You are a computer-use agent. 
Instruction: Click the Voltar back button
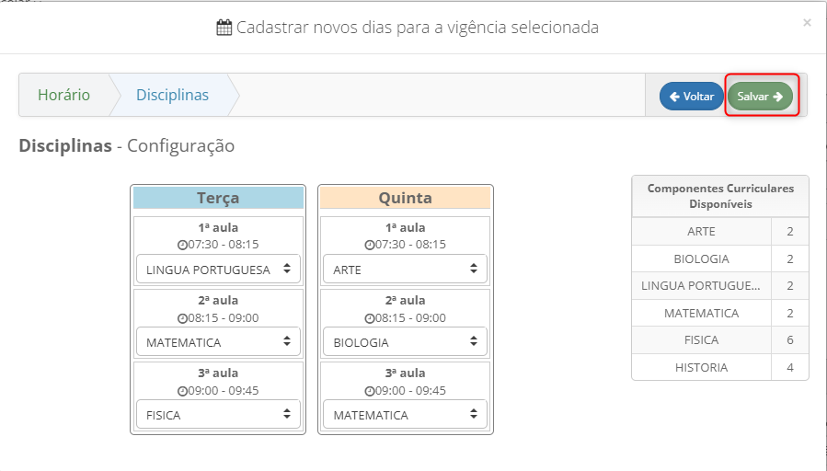click(692, 96)
